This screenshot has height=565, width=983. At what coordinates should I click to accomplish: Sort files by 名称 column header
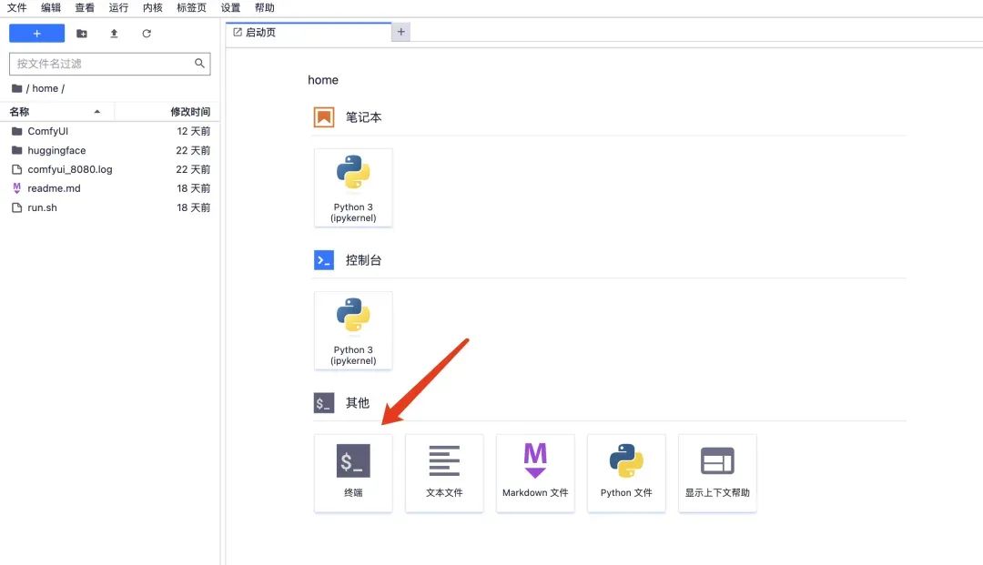[x=20, y=112]
